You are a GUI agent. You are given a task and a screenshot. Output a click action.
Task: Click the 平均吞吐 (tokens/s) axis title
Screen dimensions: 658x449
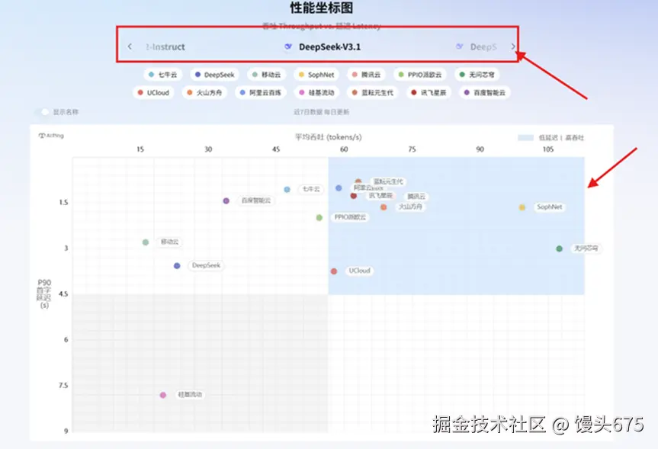click(x=329, y=137)
